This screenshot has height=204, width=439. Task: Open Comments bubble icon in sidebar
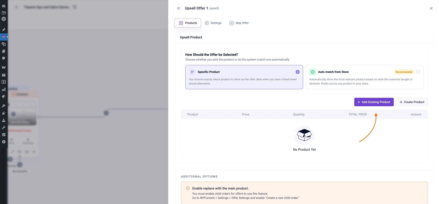tap(4, 58)
